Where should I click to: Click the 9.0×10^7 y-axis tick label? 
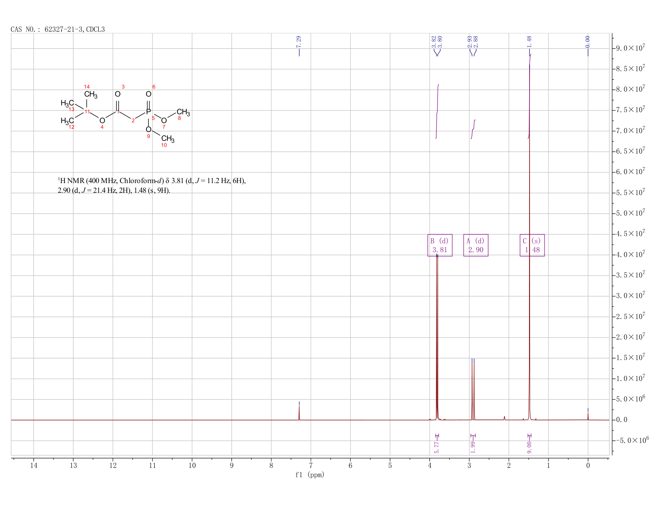630,48
